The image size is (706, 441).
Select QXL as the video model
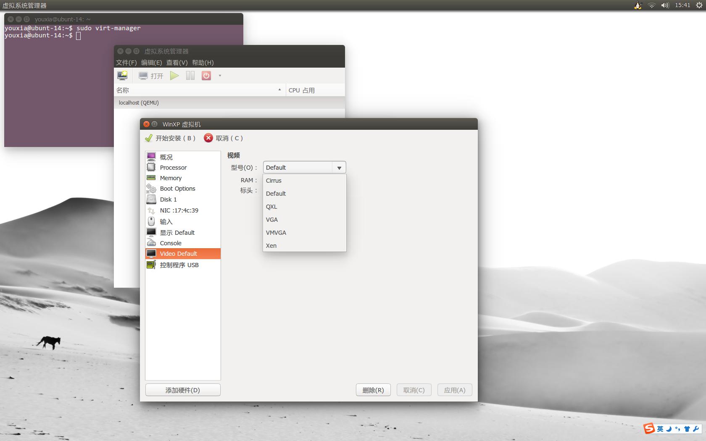point(271,206)
